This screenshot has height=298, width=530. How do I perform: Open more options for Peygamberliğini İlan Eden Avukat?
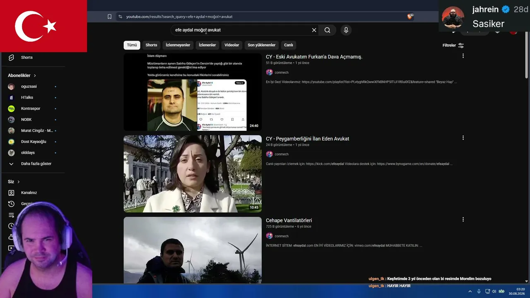coord(463,138)
